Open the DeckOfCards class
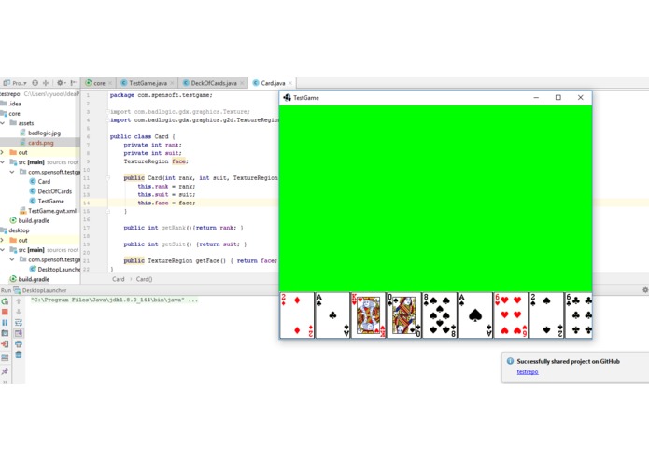This screenshot has width=649, height=461. [x=50, y=191]
